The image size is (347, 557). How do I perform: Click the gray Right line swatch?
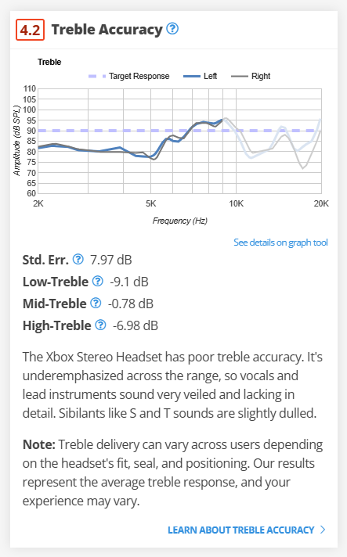[239, 76]
